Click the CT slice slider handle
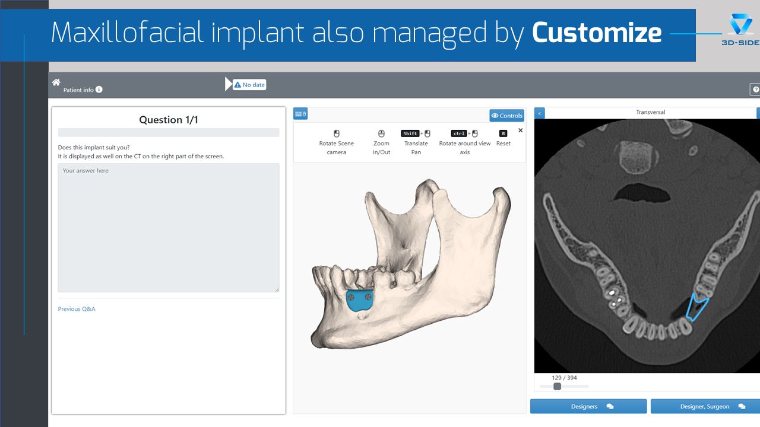The height and width of the screenshot is (427, 760). pyautogui.click(x=557, y=387)
